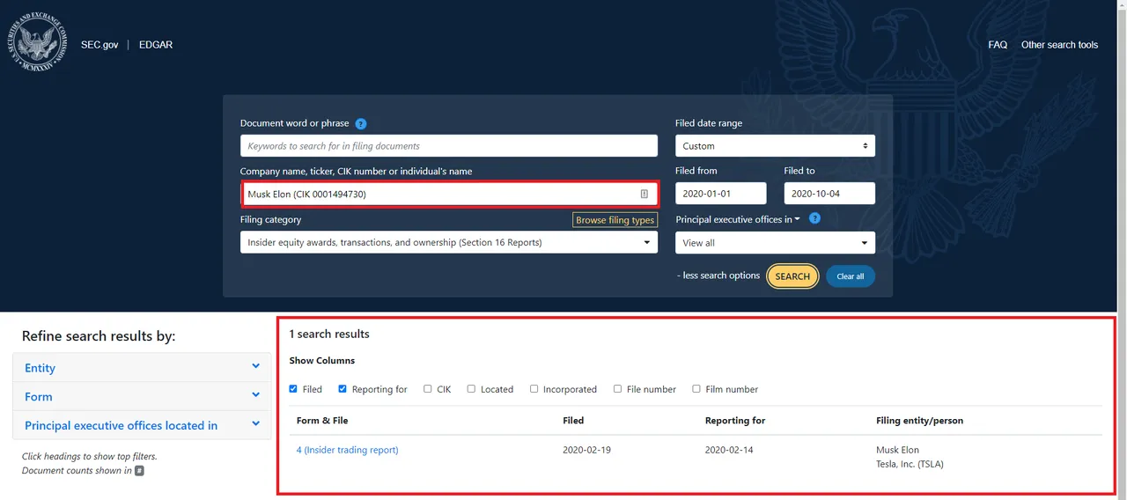
Task: Open the Filing category dropdown
Action: click(449, 242)
